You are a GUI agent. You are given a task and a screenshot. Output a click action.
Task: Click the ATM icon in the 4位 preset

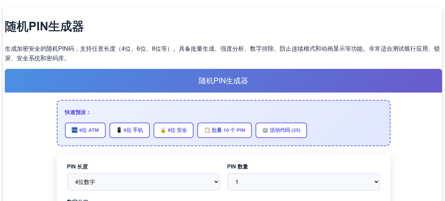(x=75, y=130)
